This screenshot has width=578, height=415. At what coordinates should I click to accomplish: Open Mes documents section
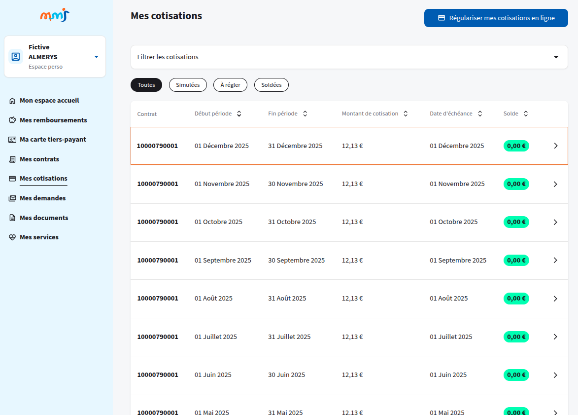tap(44, 218)
